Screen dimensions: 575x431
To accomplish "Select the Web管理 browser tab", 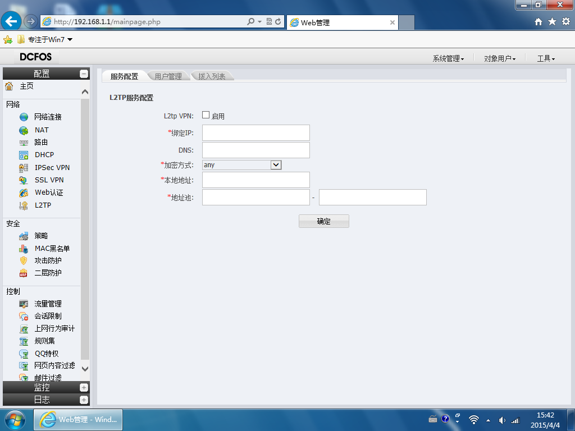I will [341, 22].
